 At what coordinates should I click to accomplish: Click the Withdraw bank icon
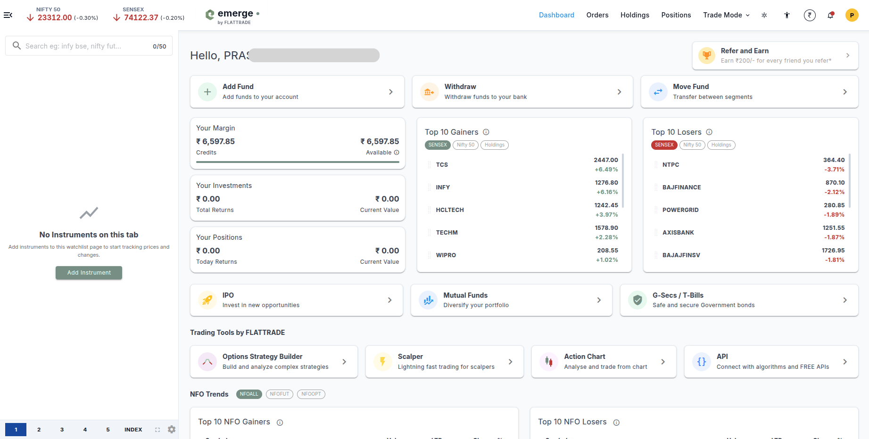(429, 92)
